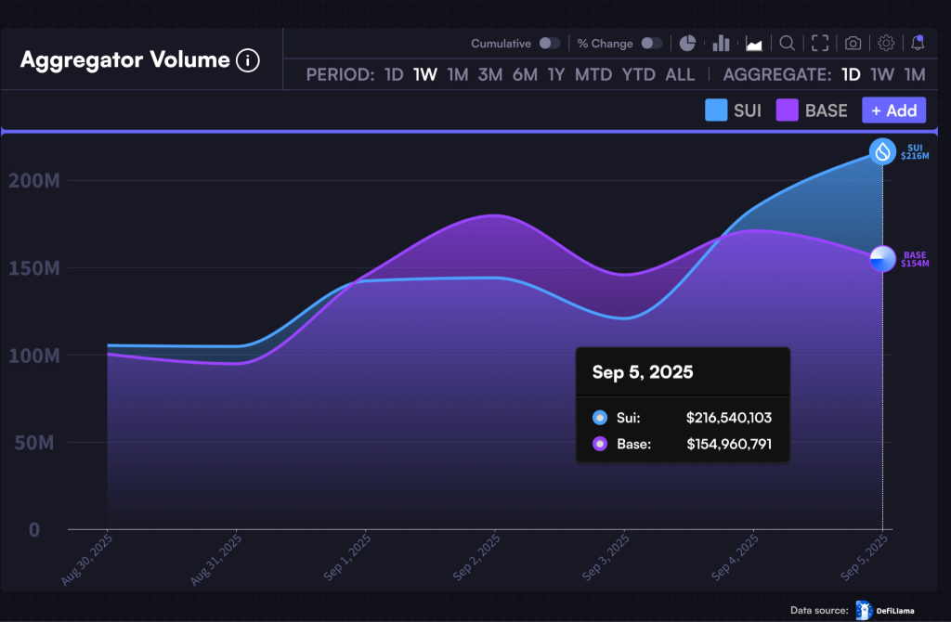Switch to pie chart view
The height and width of the screenshot is (622, 951).
(688, 44)
